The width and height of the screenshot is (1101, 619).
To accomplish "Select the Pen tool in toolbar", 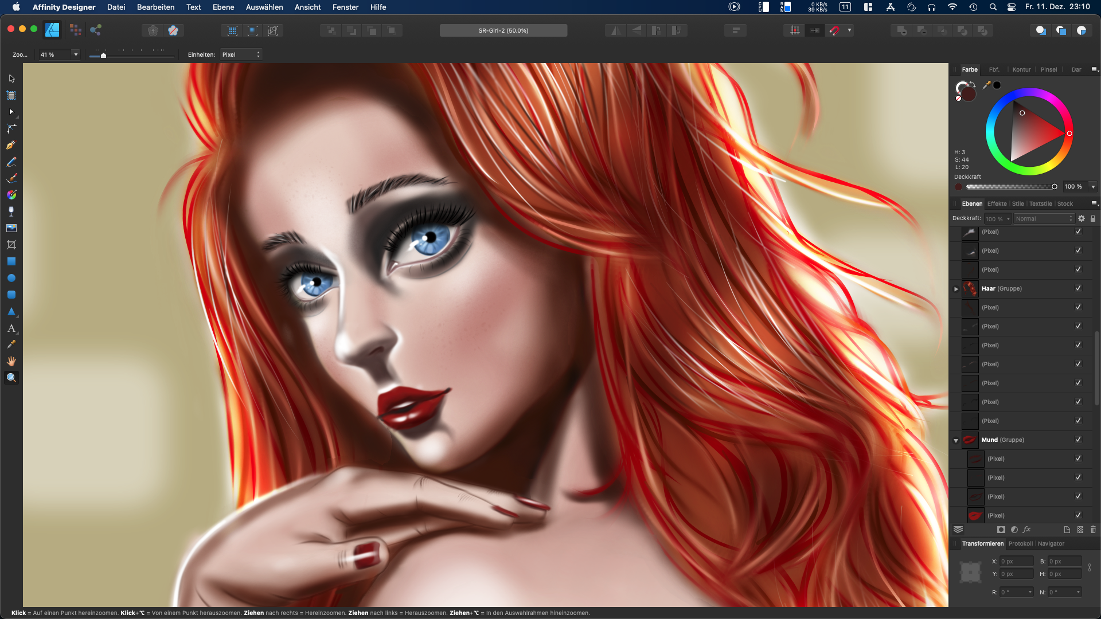I will click(11, 146).
